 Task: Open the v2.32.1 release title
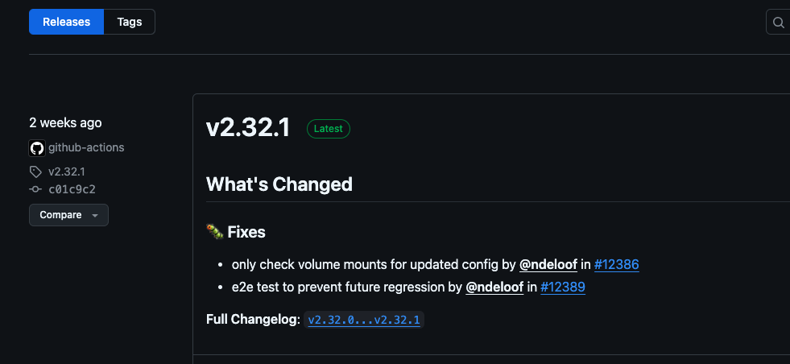(x=248, y=128)
